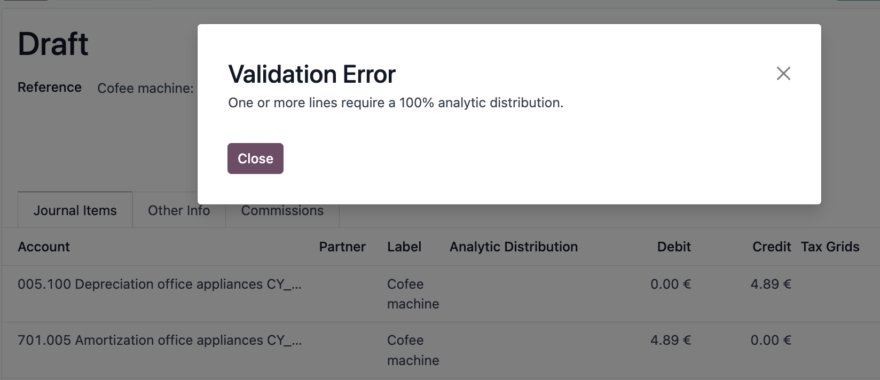The width and height of the screenshot is (880, 380).
Task: Click the Debit column header
Action: tap(674, 247)
